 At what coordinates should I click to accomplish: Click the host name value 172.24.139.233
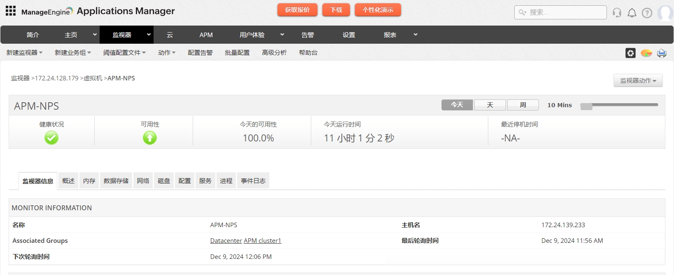563,225
